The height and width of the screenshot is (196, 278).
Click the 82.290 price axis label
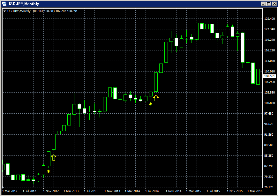[x=269, y=166]
